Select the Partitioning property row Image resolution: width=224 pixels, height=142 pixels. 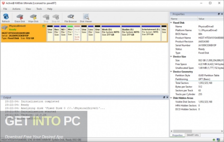(197, 79)
